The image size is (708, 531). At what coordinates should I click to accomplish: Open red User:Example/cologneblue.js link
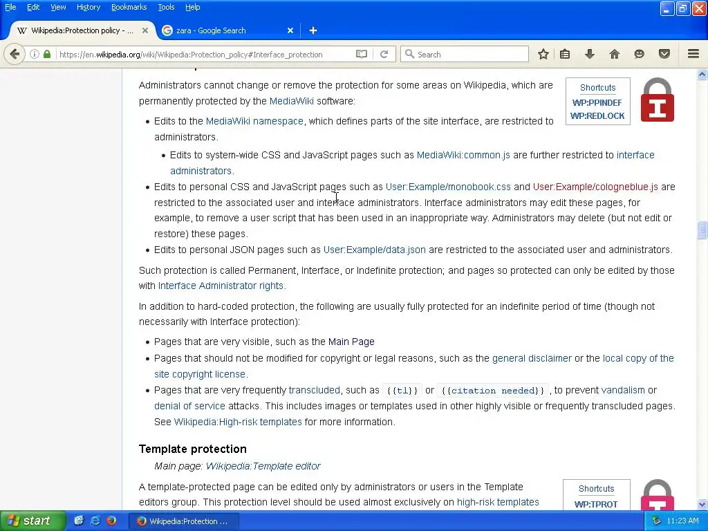595,187
